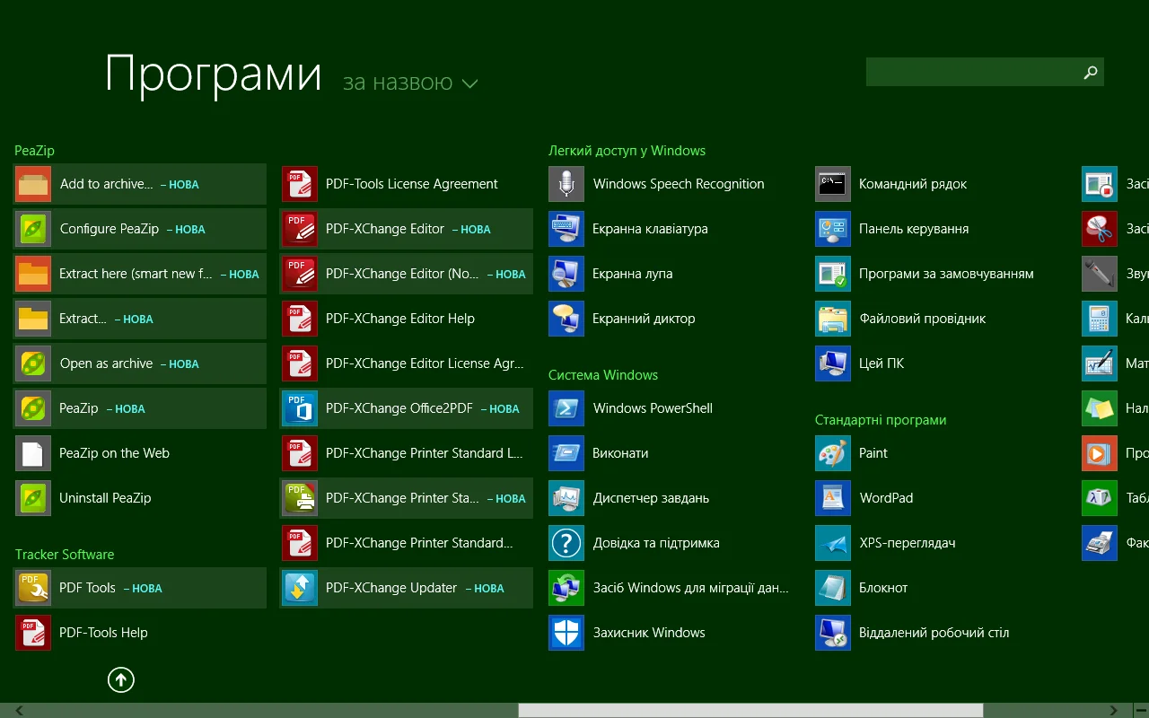Screen dimensions: 1149x718
Task: Open Windows PowerShell icon
Action: pyautogui.click(x=566, y=408)
